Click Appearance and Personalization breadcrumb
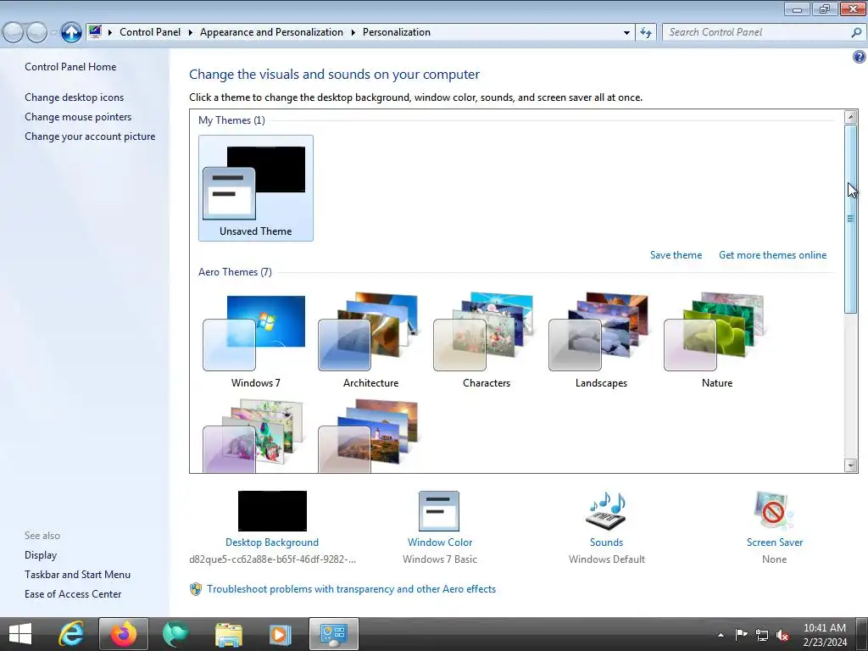 tap(271, 32)
